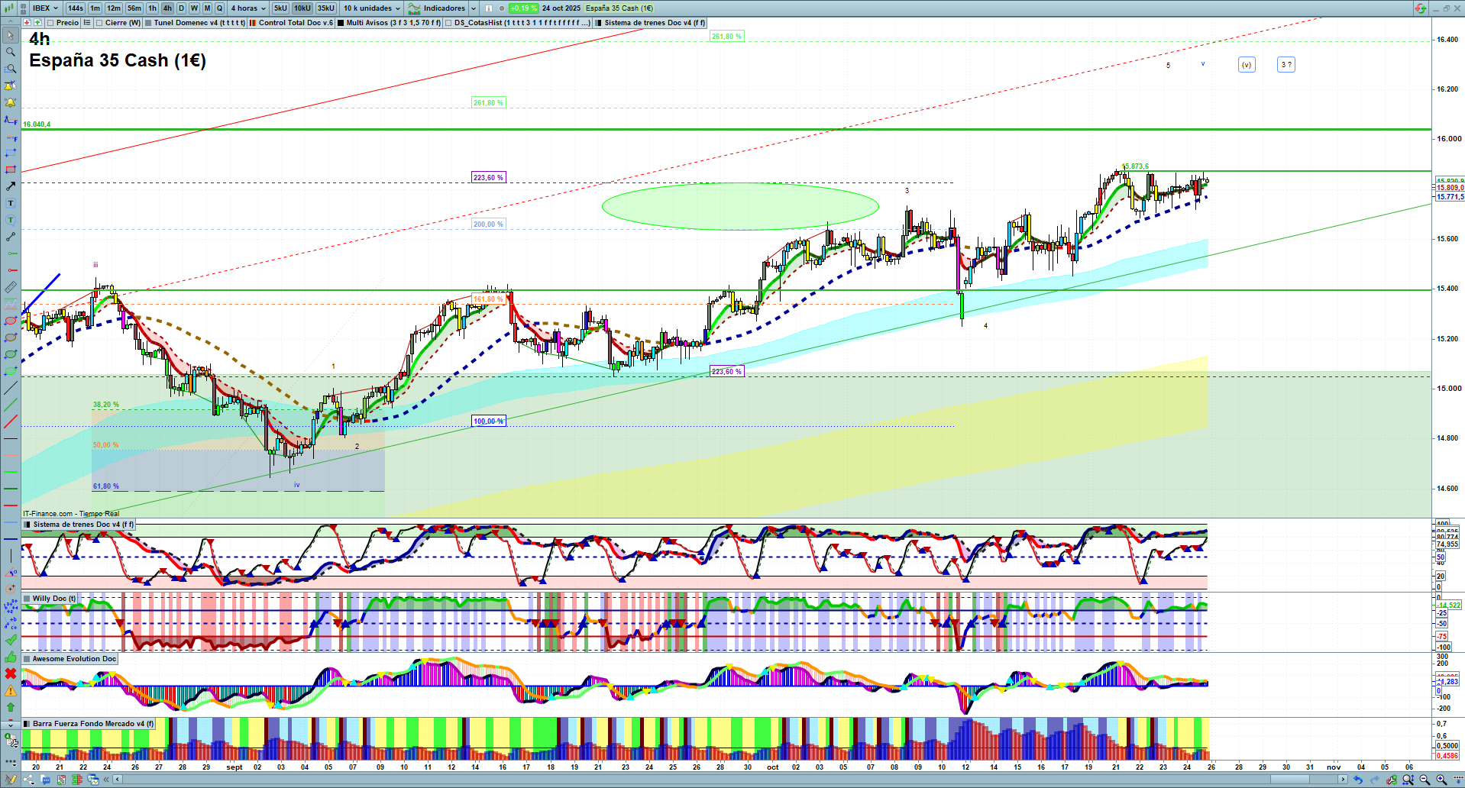This screenshot has height=788, width=1465.
Task: Toggle the Multi Avisos indicator box
Action: [341, 23]
